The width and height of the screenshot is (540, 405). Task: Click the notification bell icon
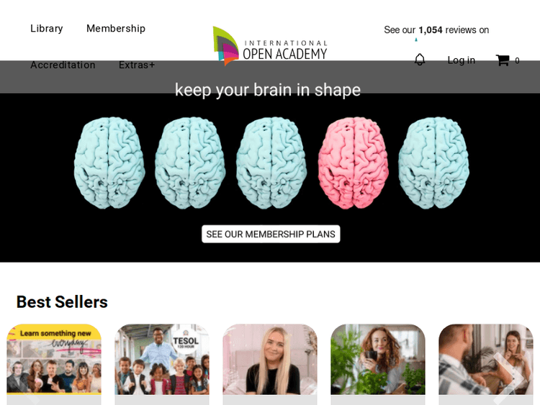[x=420, y=60]
